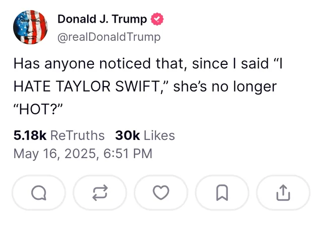This screenshot has height=226, width=322.
Task: Click the word "Likes" in stats
Action: coord(159,135)
